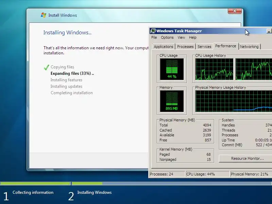Open the Options menu in Task Manager
Screen dimensions: 272x204
coord(167,37)
